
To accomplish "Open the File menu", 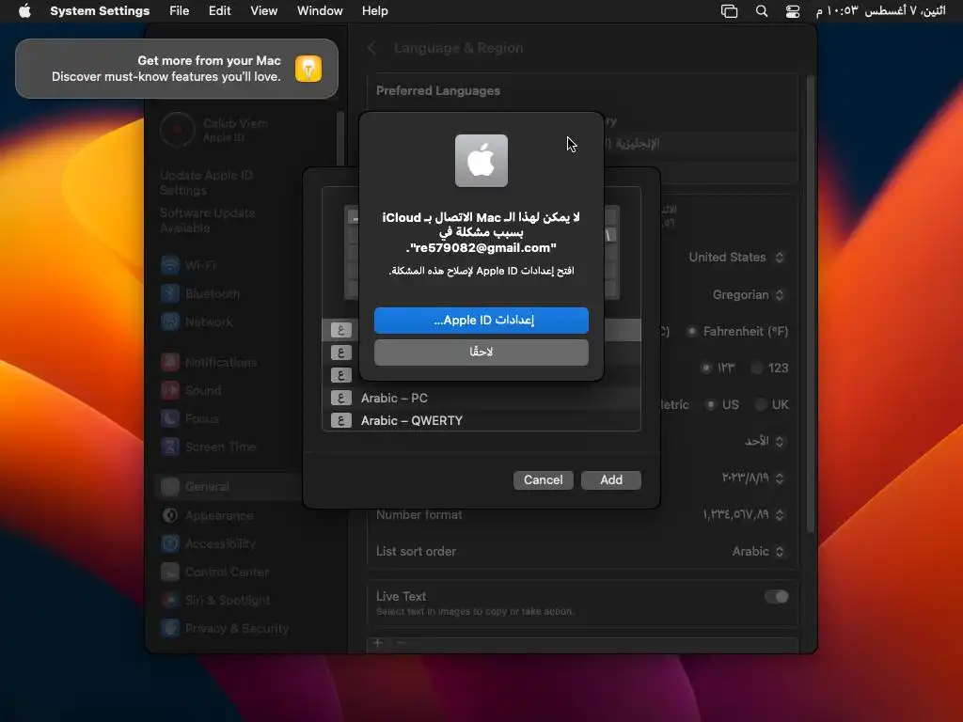I will coord(180,11).
